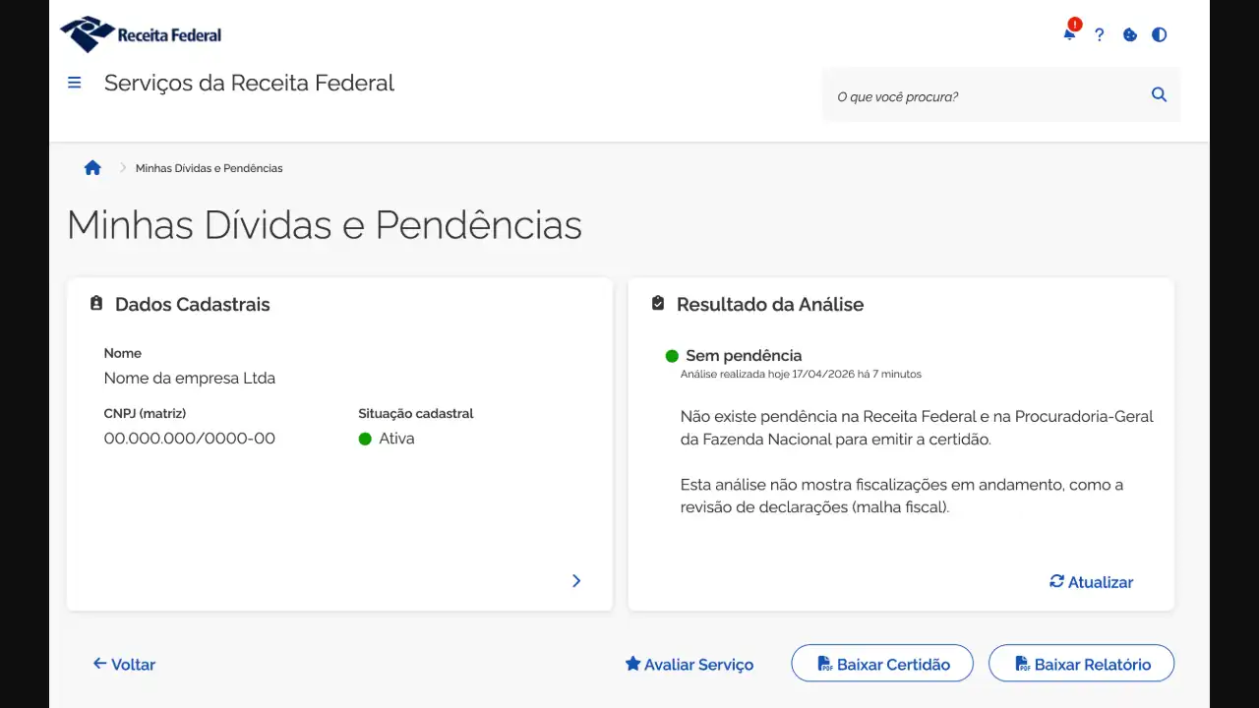This screenshot has width=1259, height=708.
Task: Click the clipboard icon beside Resultado da Análise
Action: click(657, 304)
